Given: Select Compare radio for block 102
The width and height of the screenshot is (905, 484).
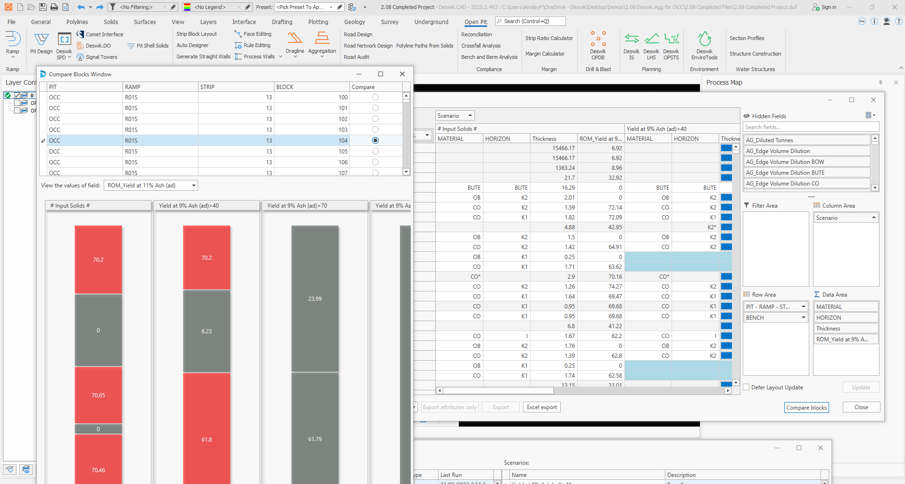Looking at the screenshot, I should coord(375,119).
